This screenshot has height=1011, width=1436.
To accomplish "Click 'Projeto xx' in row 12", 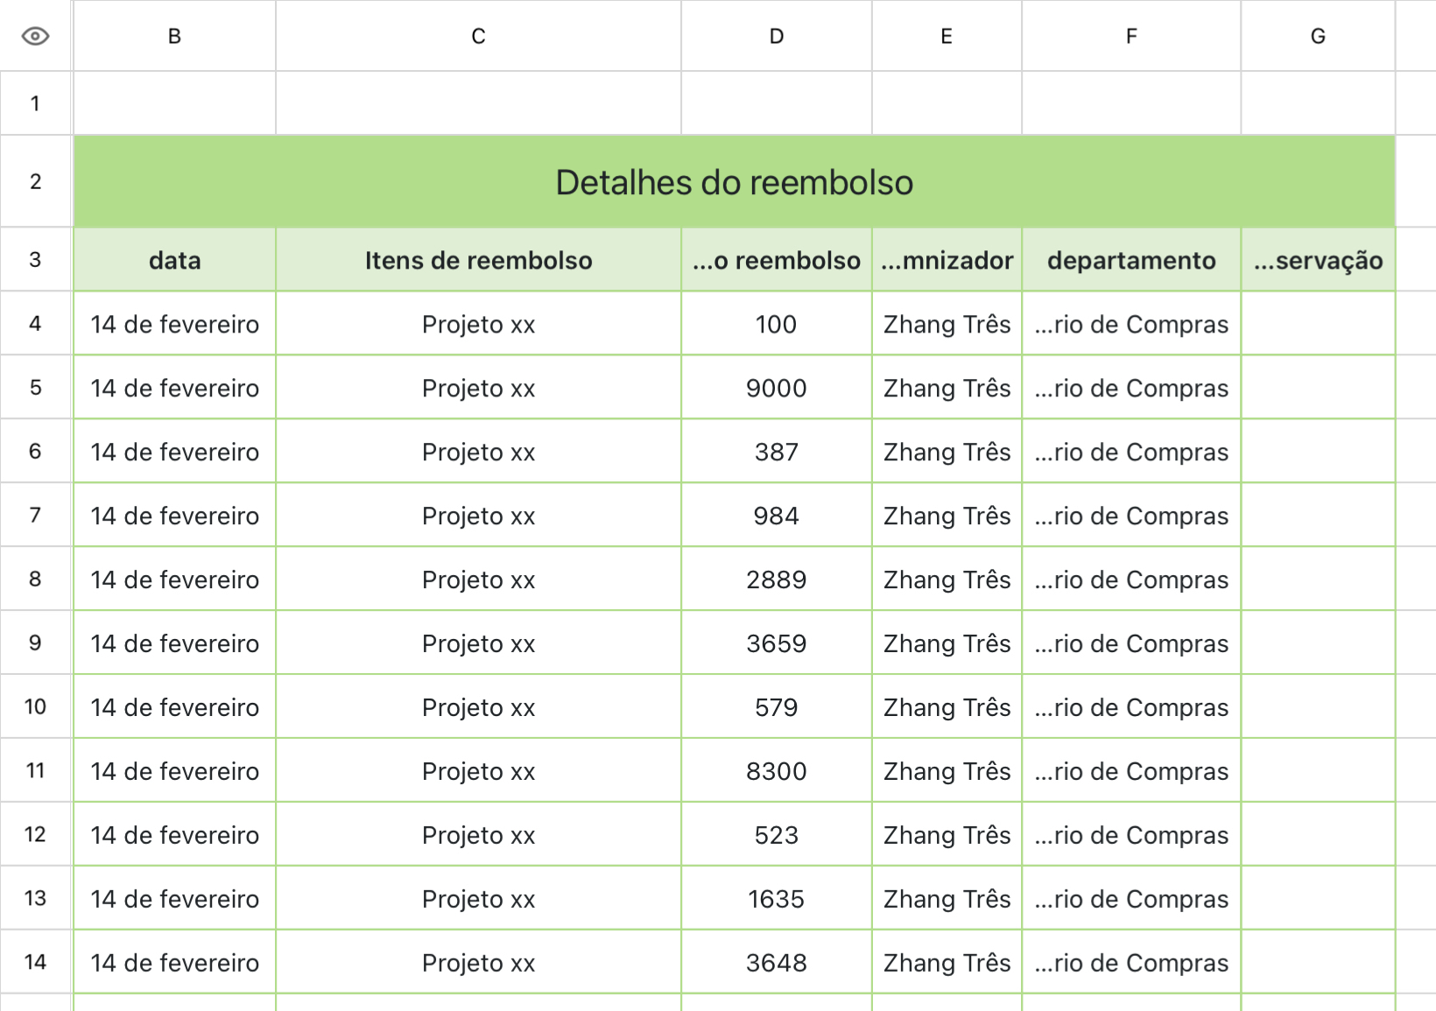I will (x=479, y=835).
